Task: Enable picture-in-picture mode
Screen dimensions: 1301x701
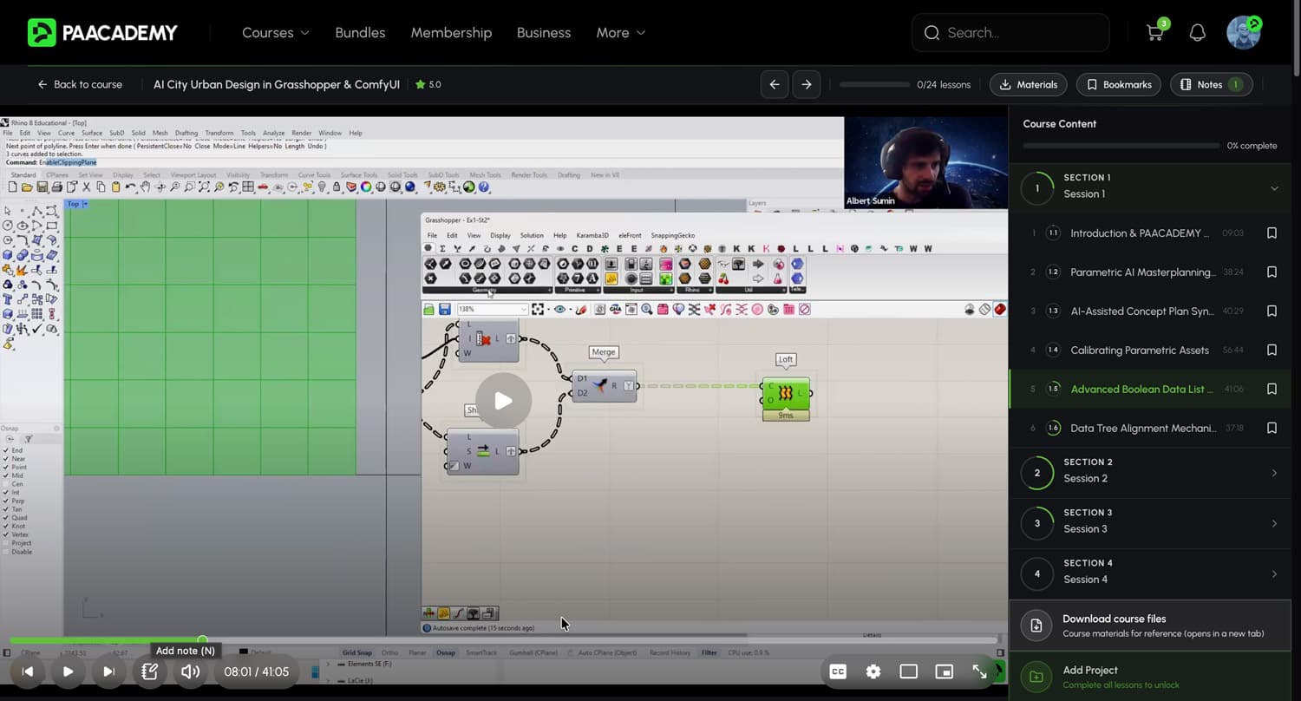Action: point(944,672)
